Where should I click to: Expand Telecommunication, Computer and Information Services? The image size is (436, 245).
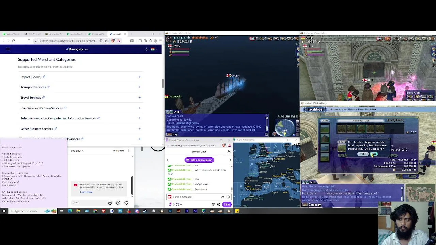click(81, 118)
